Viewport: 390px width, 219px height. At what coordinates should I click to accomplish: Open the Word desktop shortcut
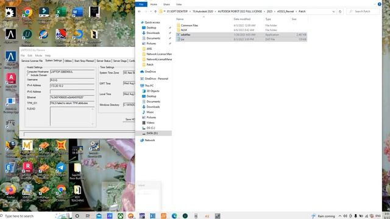point(77,12)
